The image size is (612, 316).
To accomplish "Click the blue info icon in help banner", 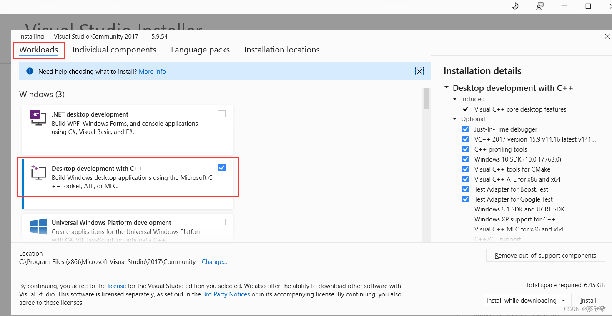I will tap(30, 71).
